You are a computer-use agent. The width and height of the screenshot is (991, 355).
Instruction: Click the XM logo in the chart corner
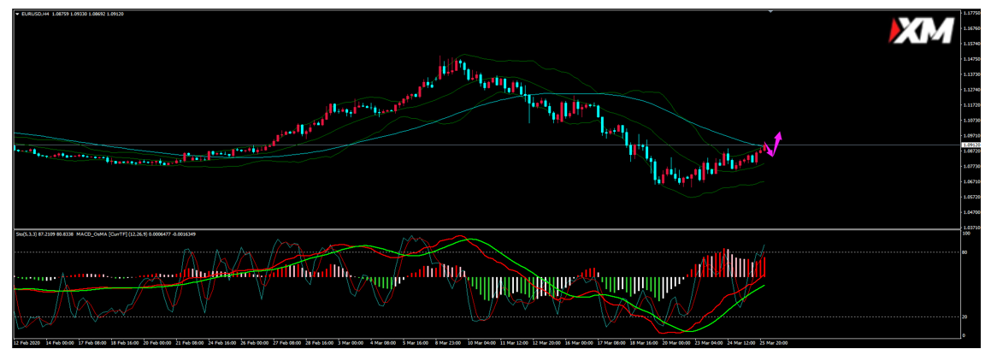tap(923, 32)
